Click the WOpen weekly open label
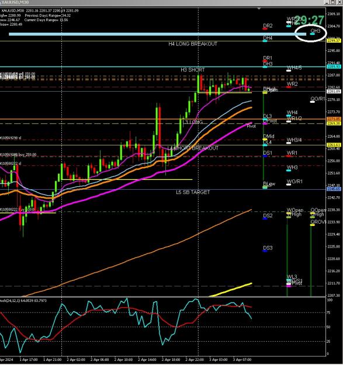343x365 pixels. (x=295, y=210)
